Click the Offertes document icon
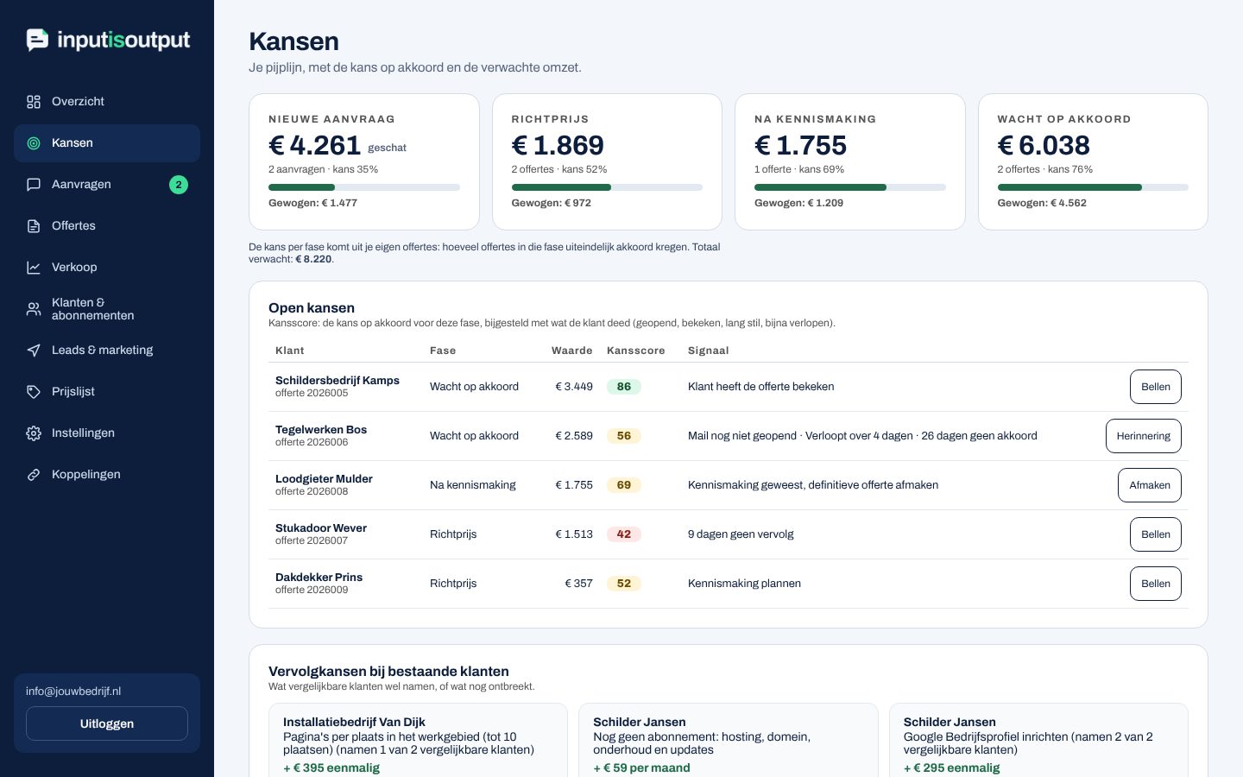Image resolution: width=1243 pixels, height=777 pixels. click(34, 226)
